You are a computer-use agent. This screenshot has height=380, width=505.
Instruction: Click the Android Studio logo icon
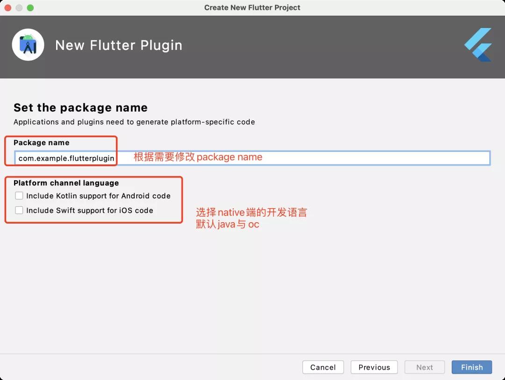(x=28, y=45)
